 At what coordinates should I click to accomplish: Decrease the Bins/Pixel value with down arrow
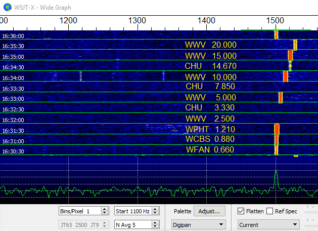(105, 213)
